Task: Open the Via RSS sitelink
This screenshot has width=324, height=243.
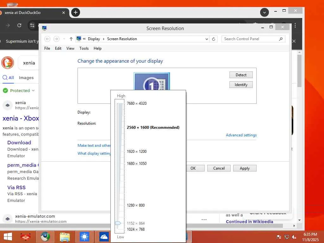Action: [x=16, y=187]
